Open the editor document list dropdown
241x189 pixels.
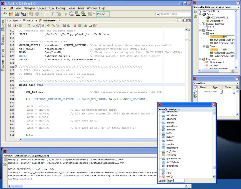click(185, 20)
